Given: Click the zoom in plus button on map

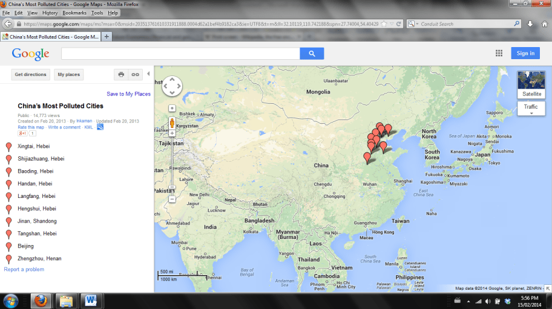Looking at the screenshot, I should pyautogui.click(x=172, y=133).
